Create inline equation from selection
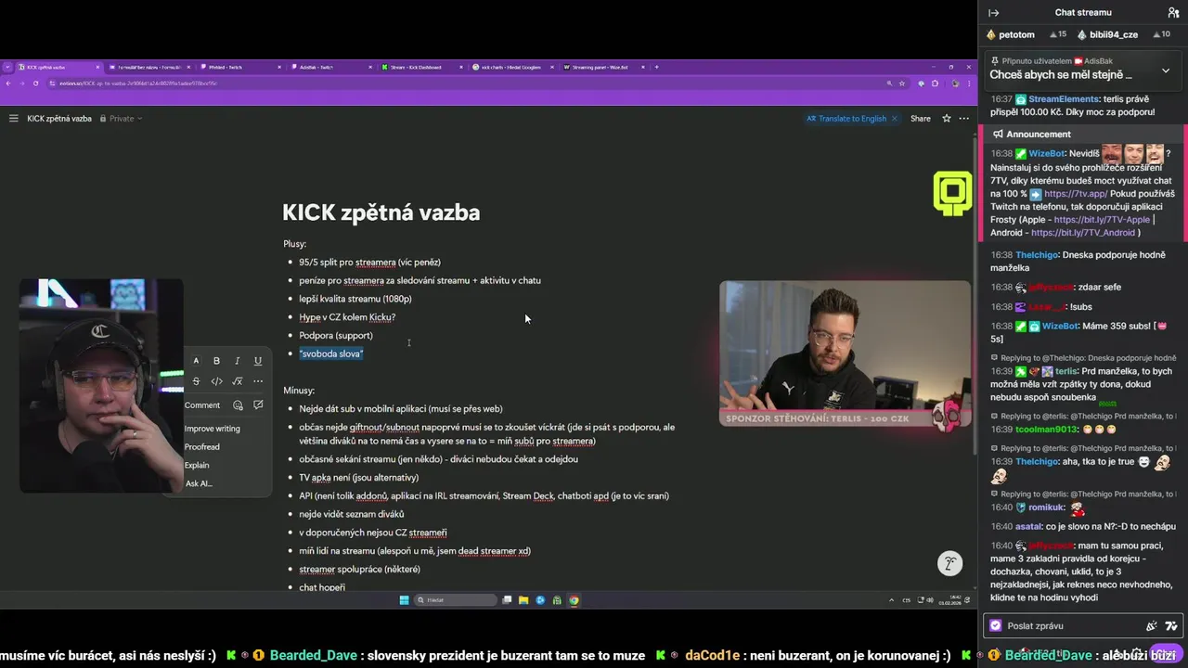This screenshot has width=1188, height=668. (237, 381)
